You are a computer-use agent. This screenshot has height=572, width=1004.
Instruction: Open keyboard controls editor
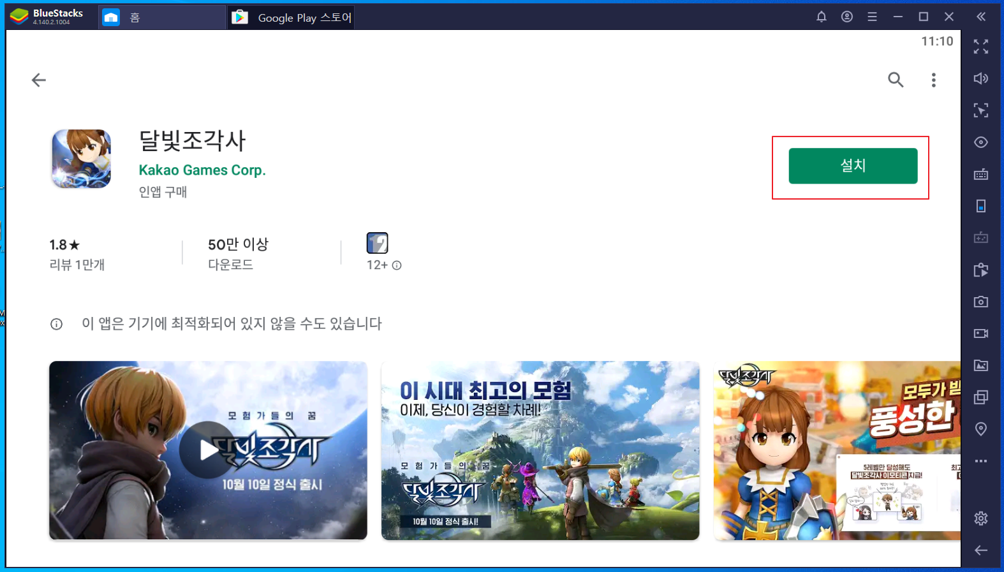981,174
